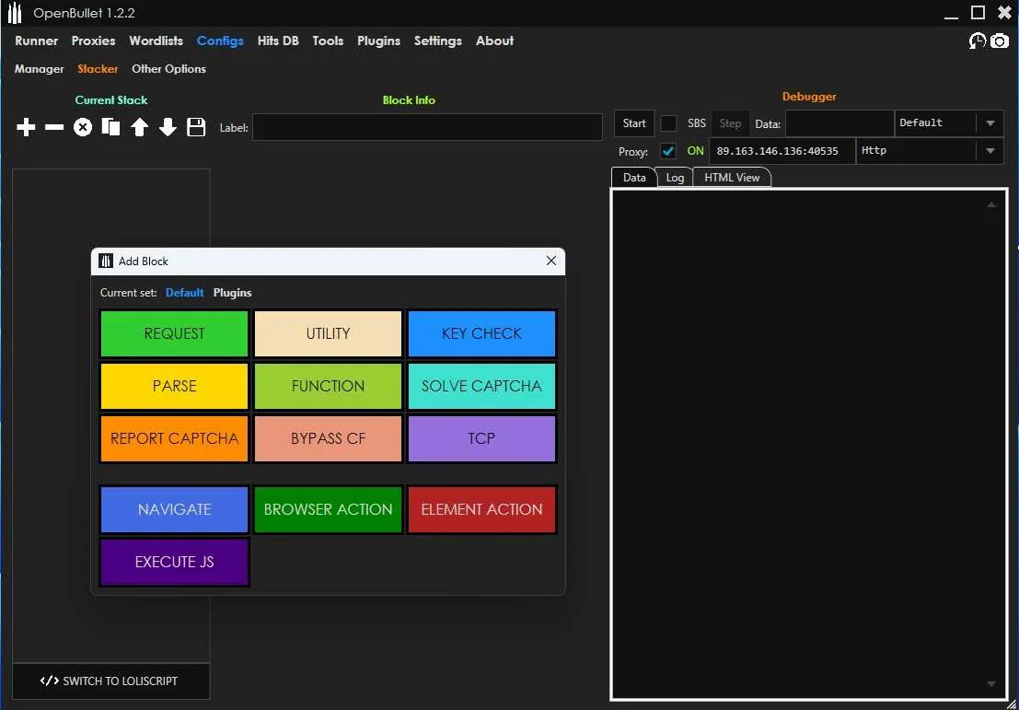Screen dimensions: 1019x710
Task: Click SWITCH TO LOLISCRIPT button
Action: point(111,681)
